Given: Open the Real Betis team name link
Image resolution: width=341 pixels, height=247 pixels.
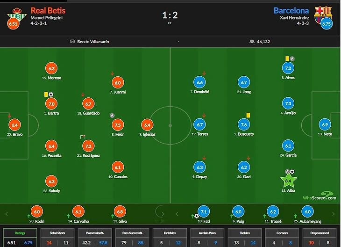Looking at the screenshot, I should pyautogui.click(x=48, y=10).
